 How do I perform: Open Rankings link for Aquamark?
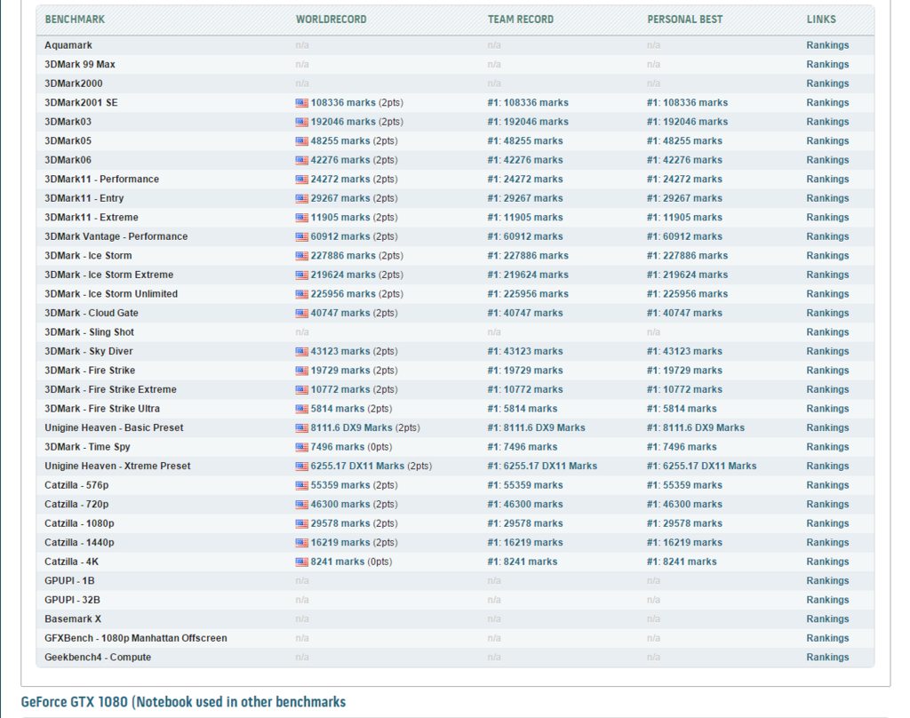click(827, 45)
